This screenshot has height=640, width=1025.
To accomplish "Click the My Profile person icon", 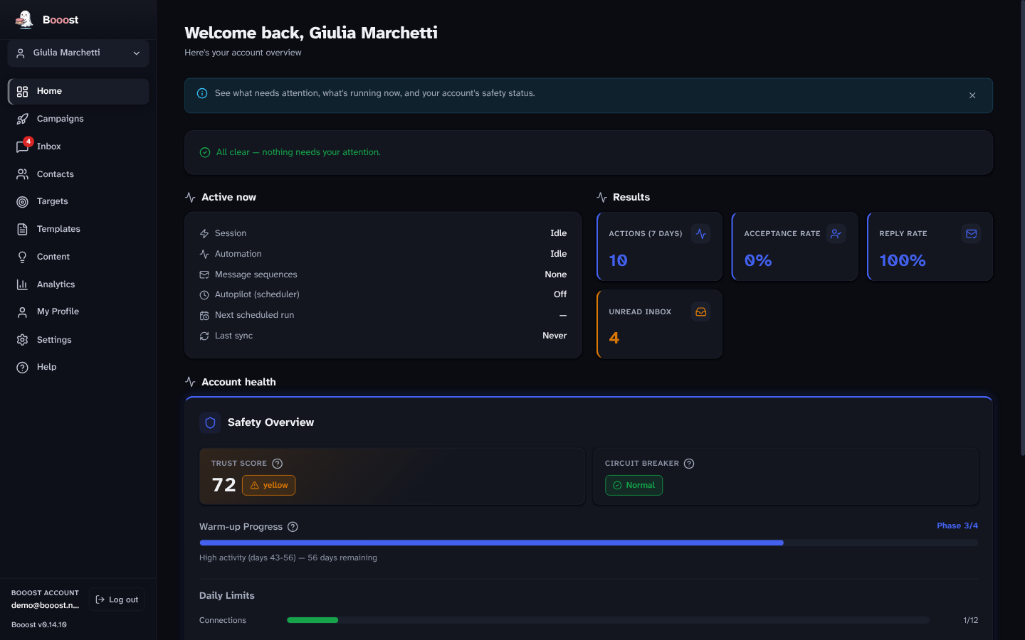I will (x=23, y=312).
